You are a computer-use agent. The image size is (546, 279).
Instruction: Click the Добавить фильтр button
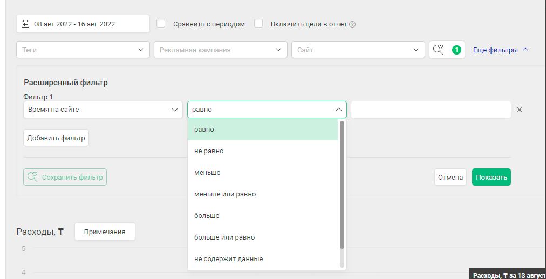(x=56, y=138)
